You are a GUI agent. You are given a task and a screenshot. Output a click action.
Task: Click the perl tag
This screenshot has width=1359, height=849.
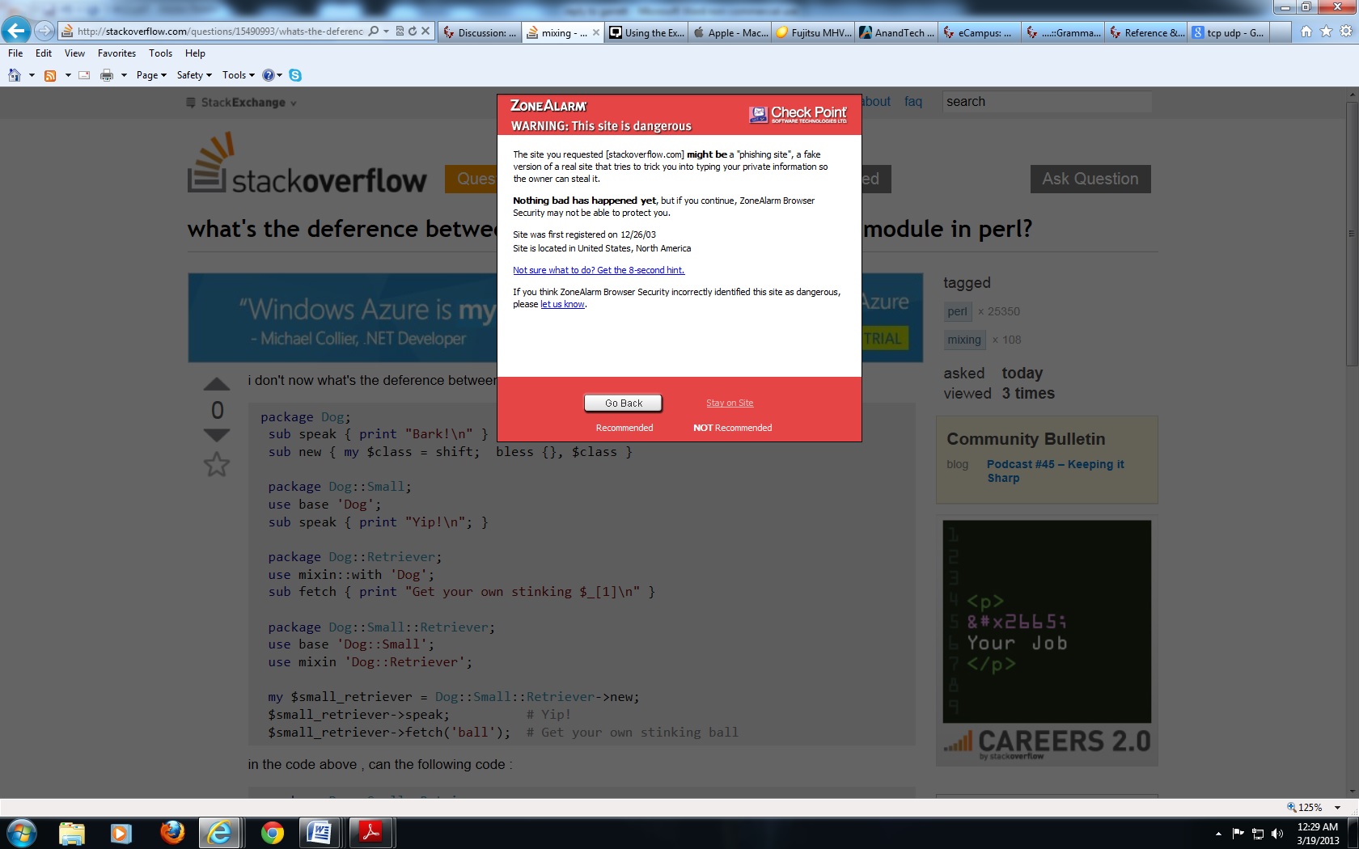pos(958,311)
